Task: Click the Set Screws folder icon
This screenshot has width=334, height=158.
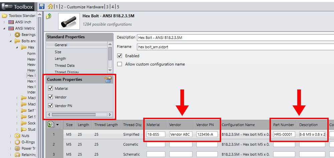Action: (24, 117)
